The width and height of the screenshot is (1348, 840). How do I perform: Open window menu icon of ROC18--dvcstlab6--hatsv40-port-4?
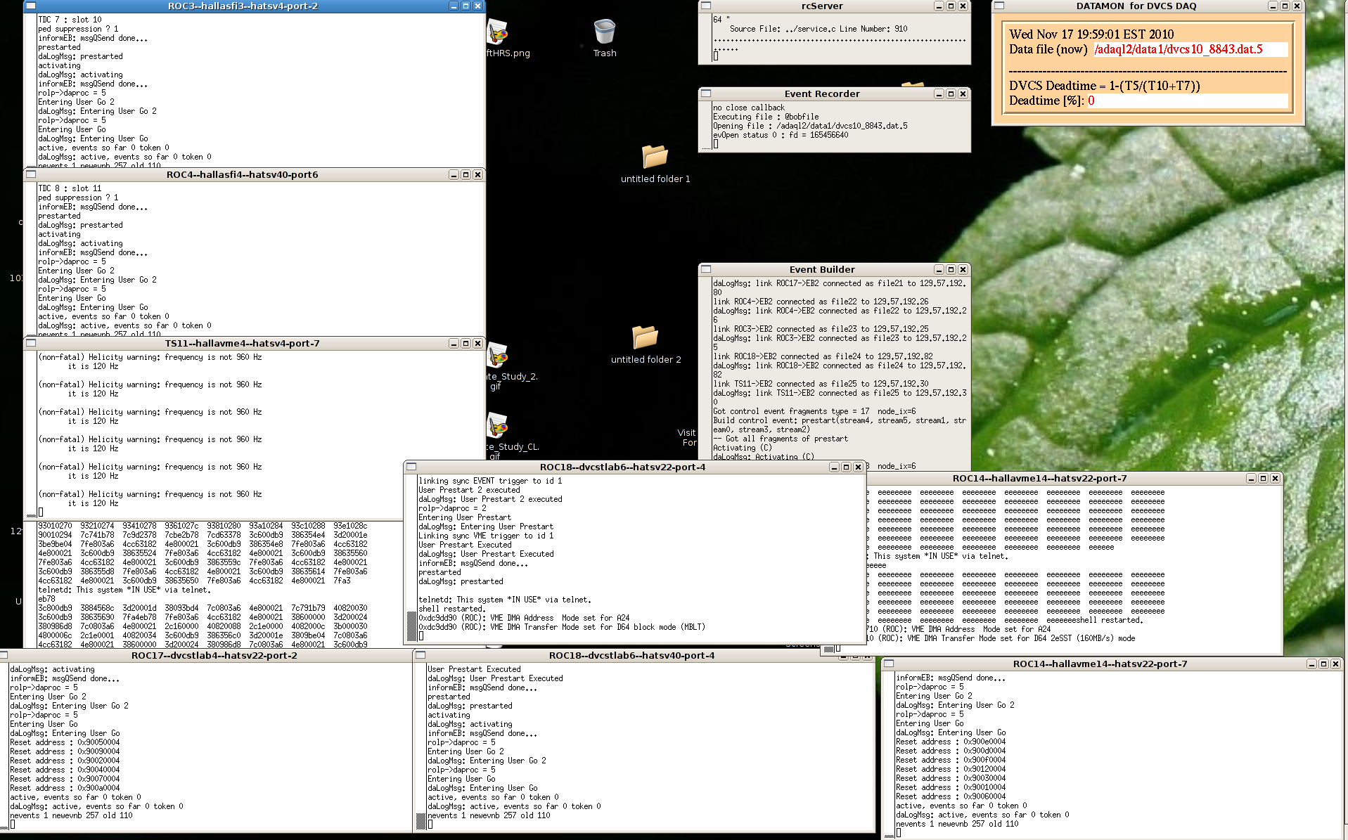[421, 655]
